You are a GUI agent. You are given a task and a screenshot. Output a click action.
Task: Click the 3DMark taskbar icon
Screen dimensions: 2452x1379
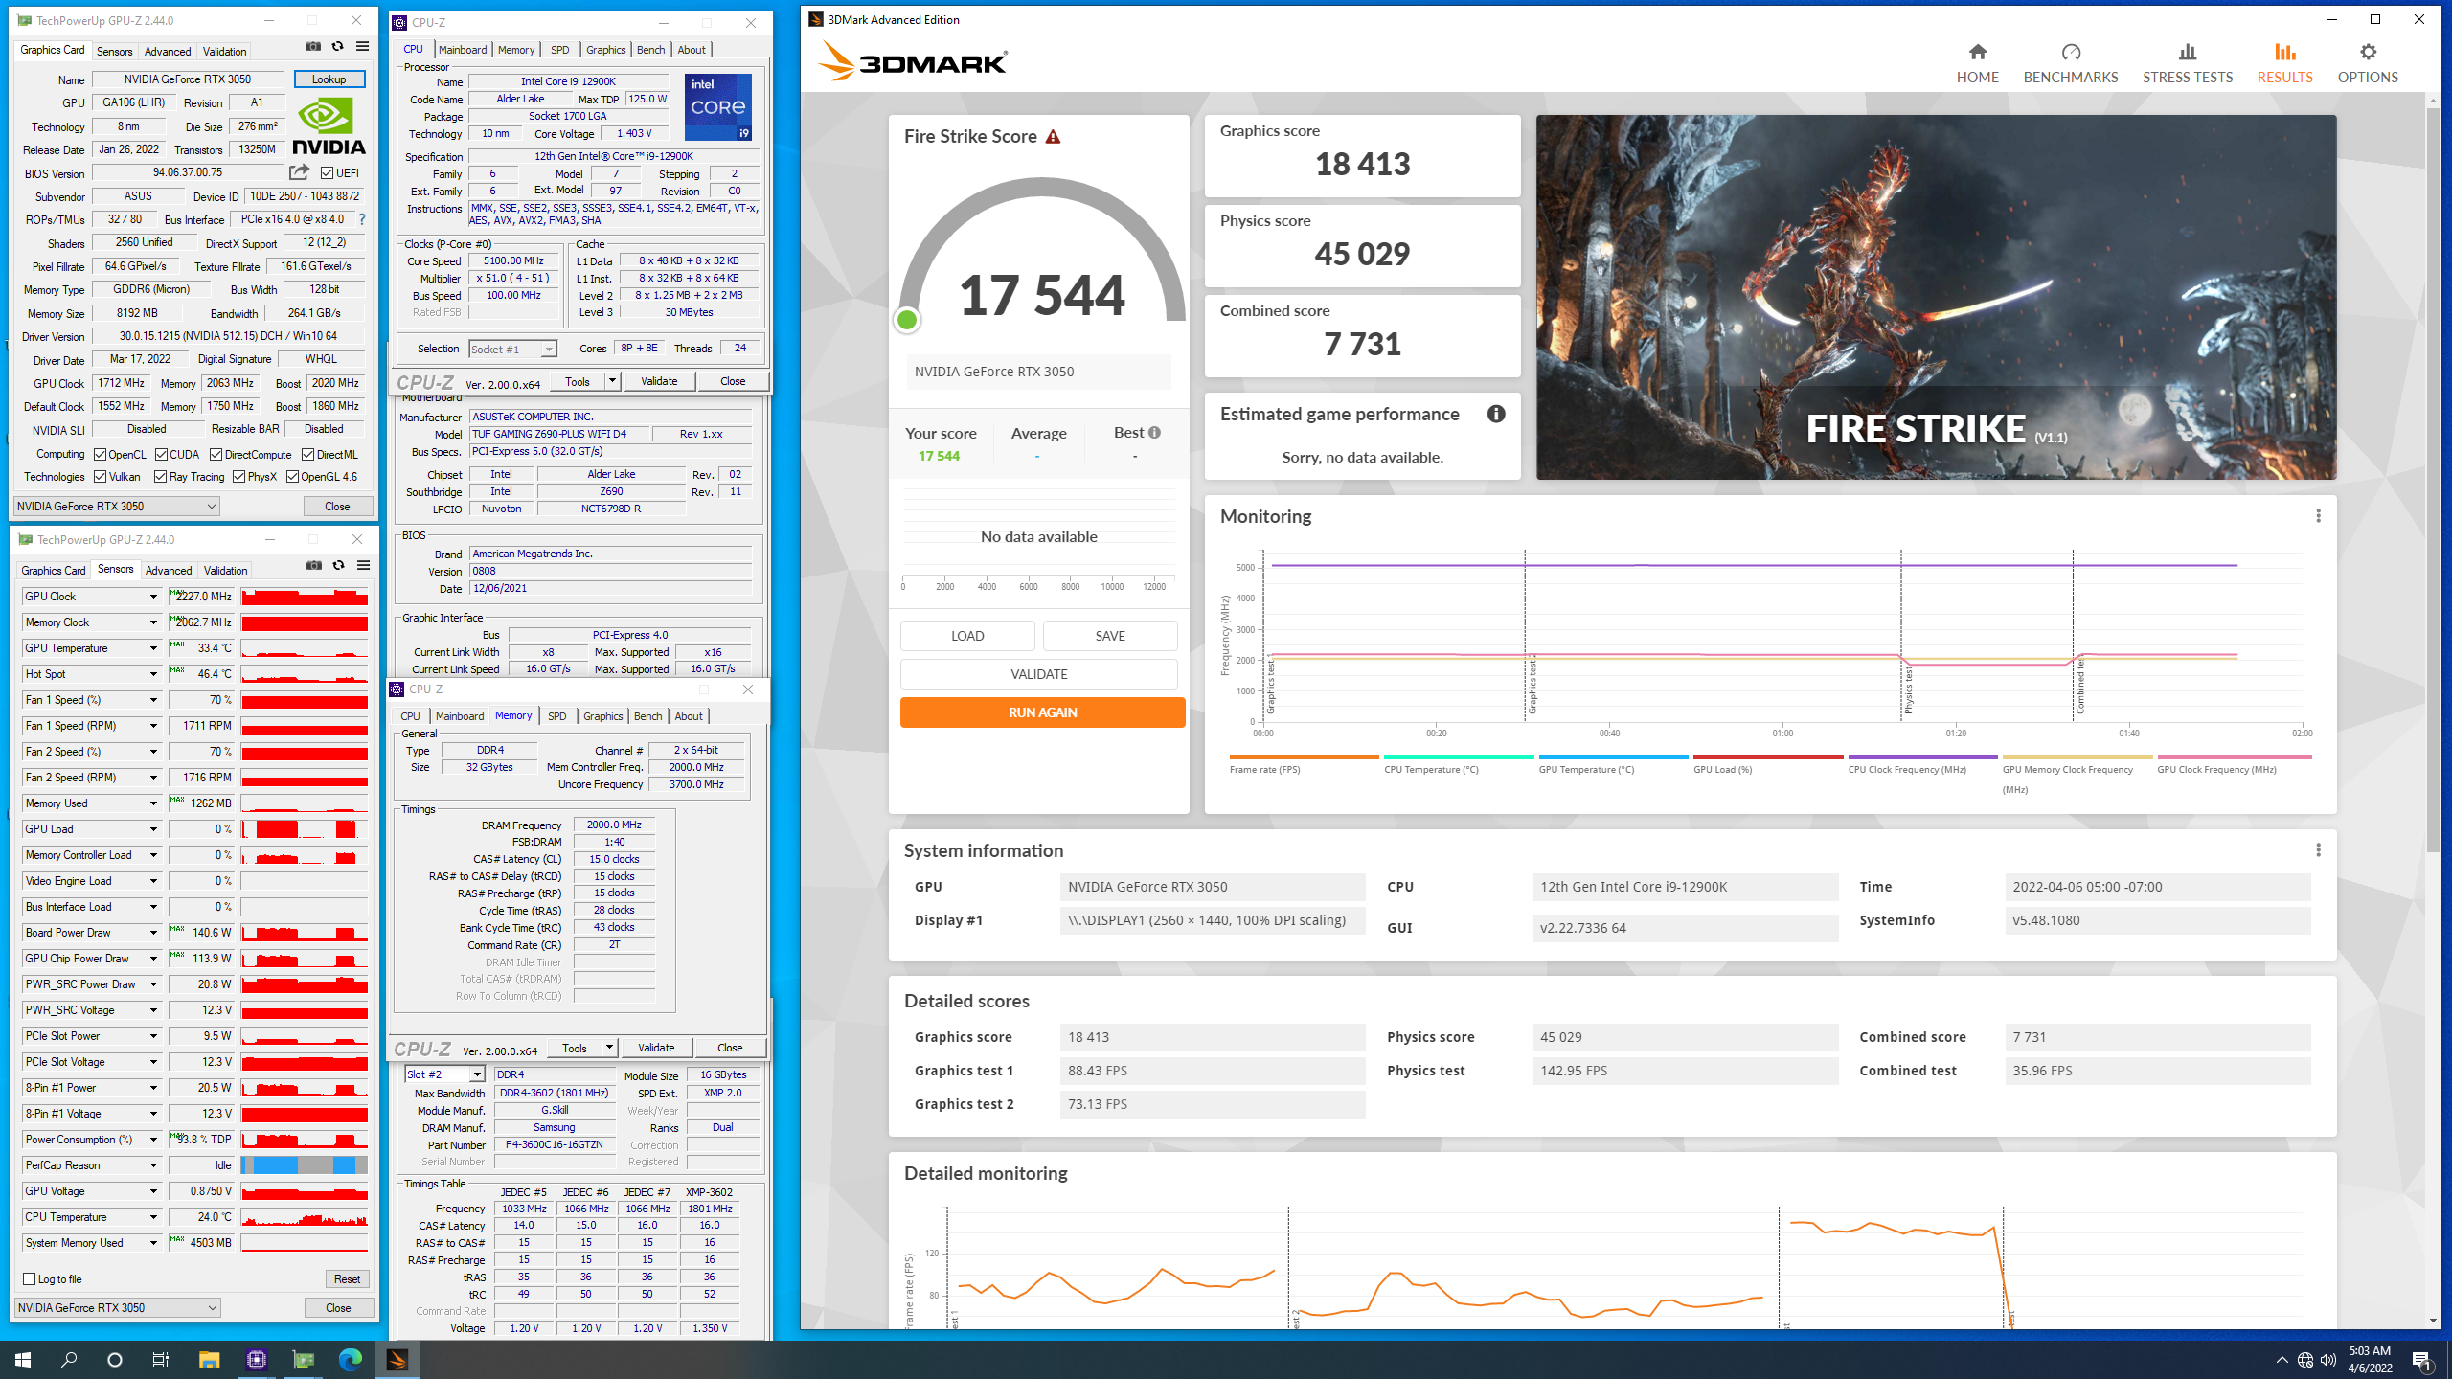tap(397, 1359)
